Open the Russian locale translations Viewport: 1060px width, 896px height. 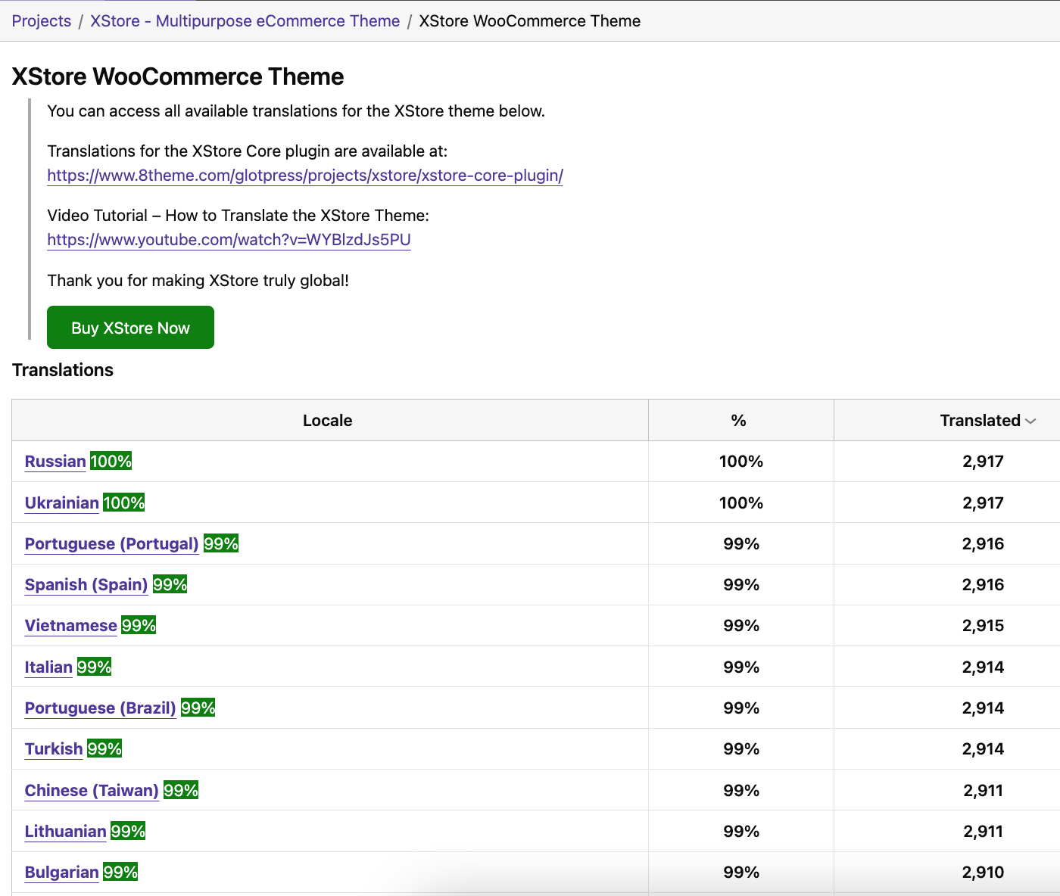(55, 462)
